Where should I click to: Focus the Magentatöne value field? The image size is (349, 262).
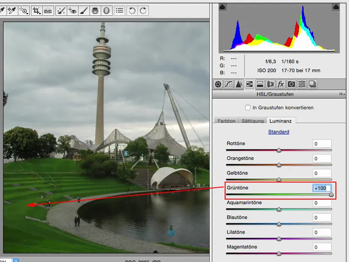point(322,247)
